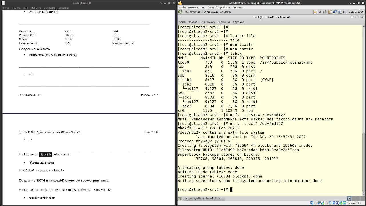Open the Вид menu in PDF viewer
The width and height of the screenshot is (366, 206).
click(x=26, y=8)
